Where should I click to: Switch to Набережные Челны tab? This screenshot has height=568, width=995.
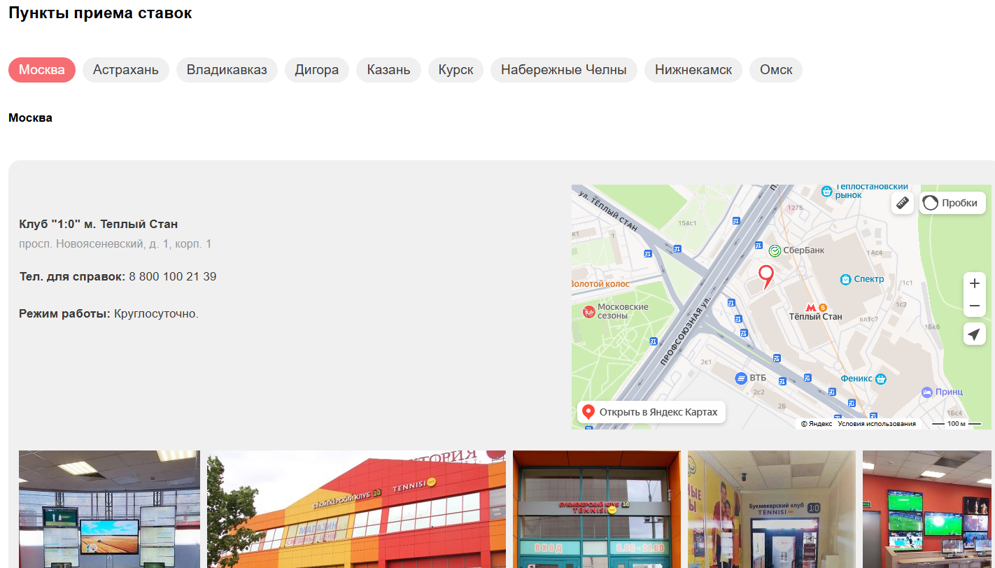tap(564, 70)
